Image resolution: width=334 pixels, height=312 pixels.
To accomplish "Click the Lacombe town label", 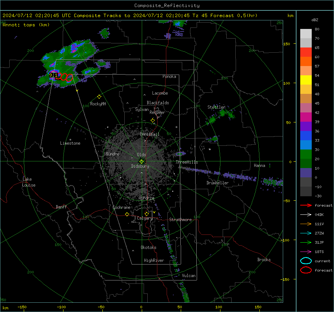I will coord(160,93).
